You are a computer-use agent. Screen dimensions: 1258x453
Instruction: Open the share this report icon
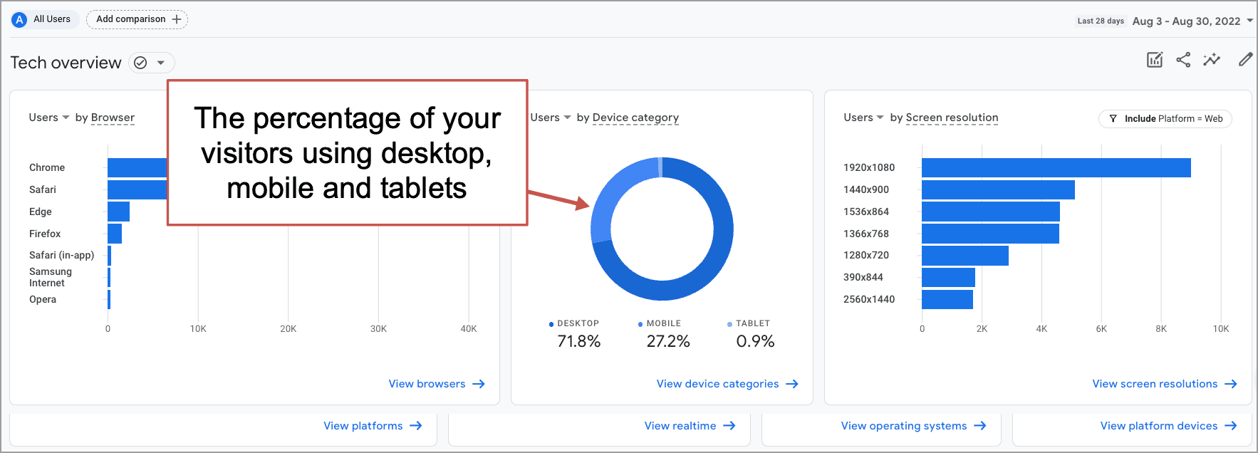(x=1183, y=60)
